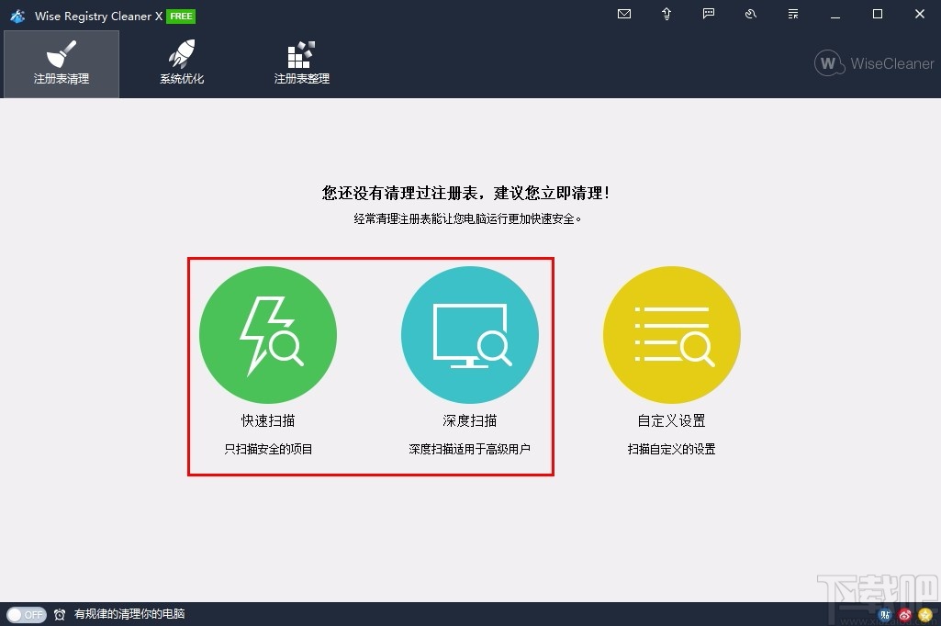The image size is (941, 626).
Task: Click the upgrade arrow icon in titlebar
Action: 666,14
